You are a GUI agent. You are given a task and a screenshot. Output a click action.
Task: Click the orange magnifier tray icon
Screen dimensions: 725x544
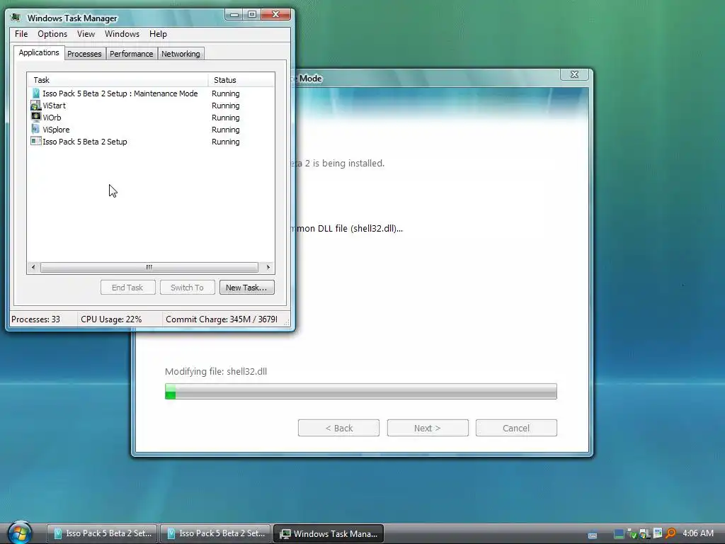[x=670, y=533]
